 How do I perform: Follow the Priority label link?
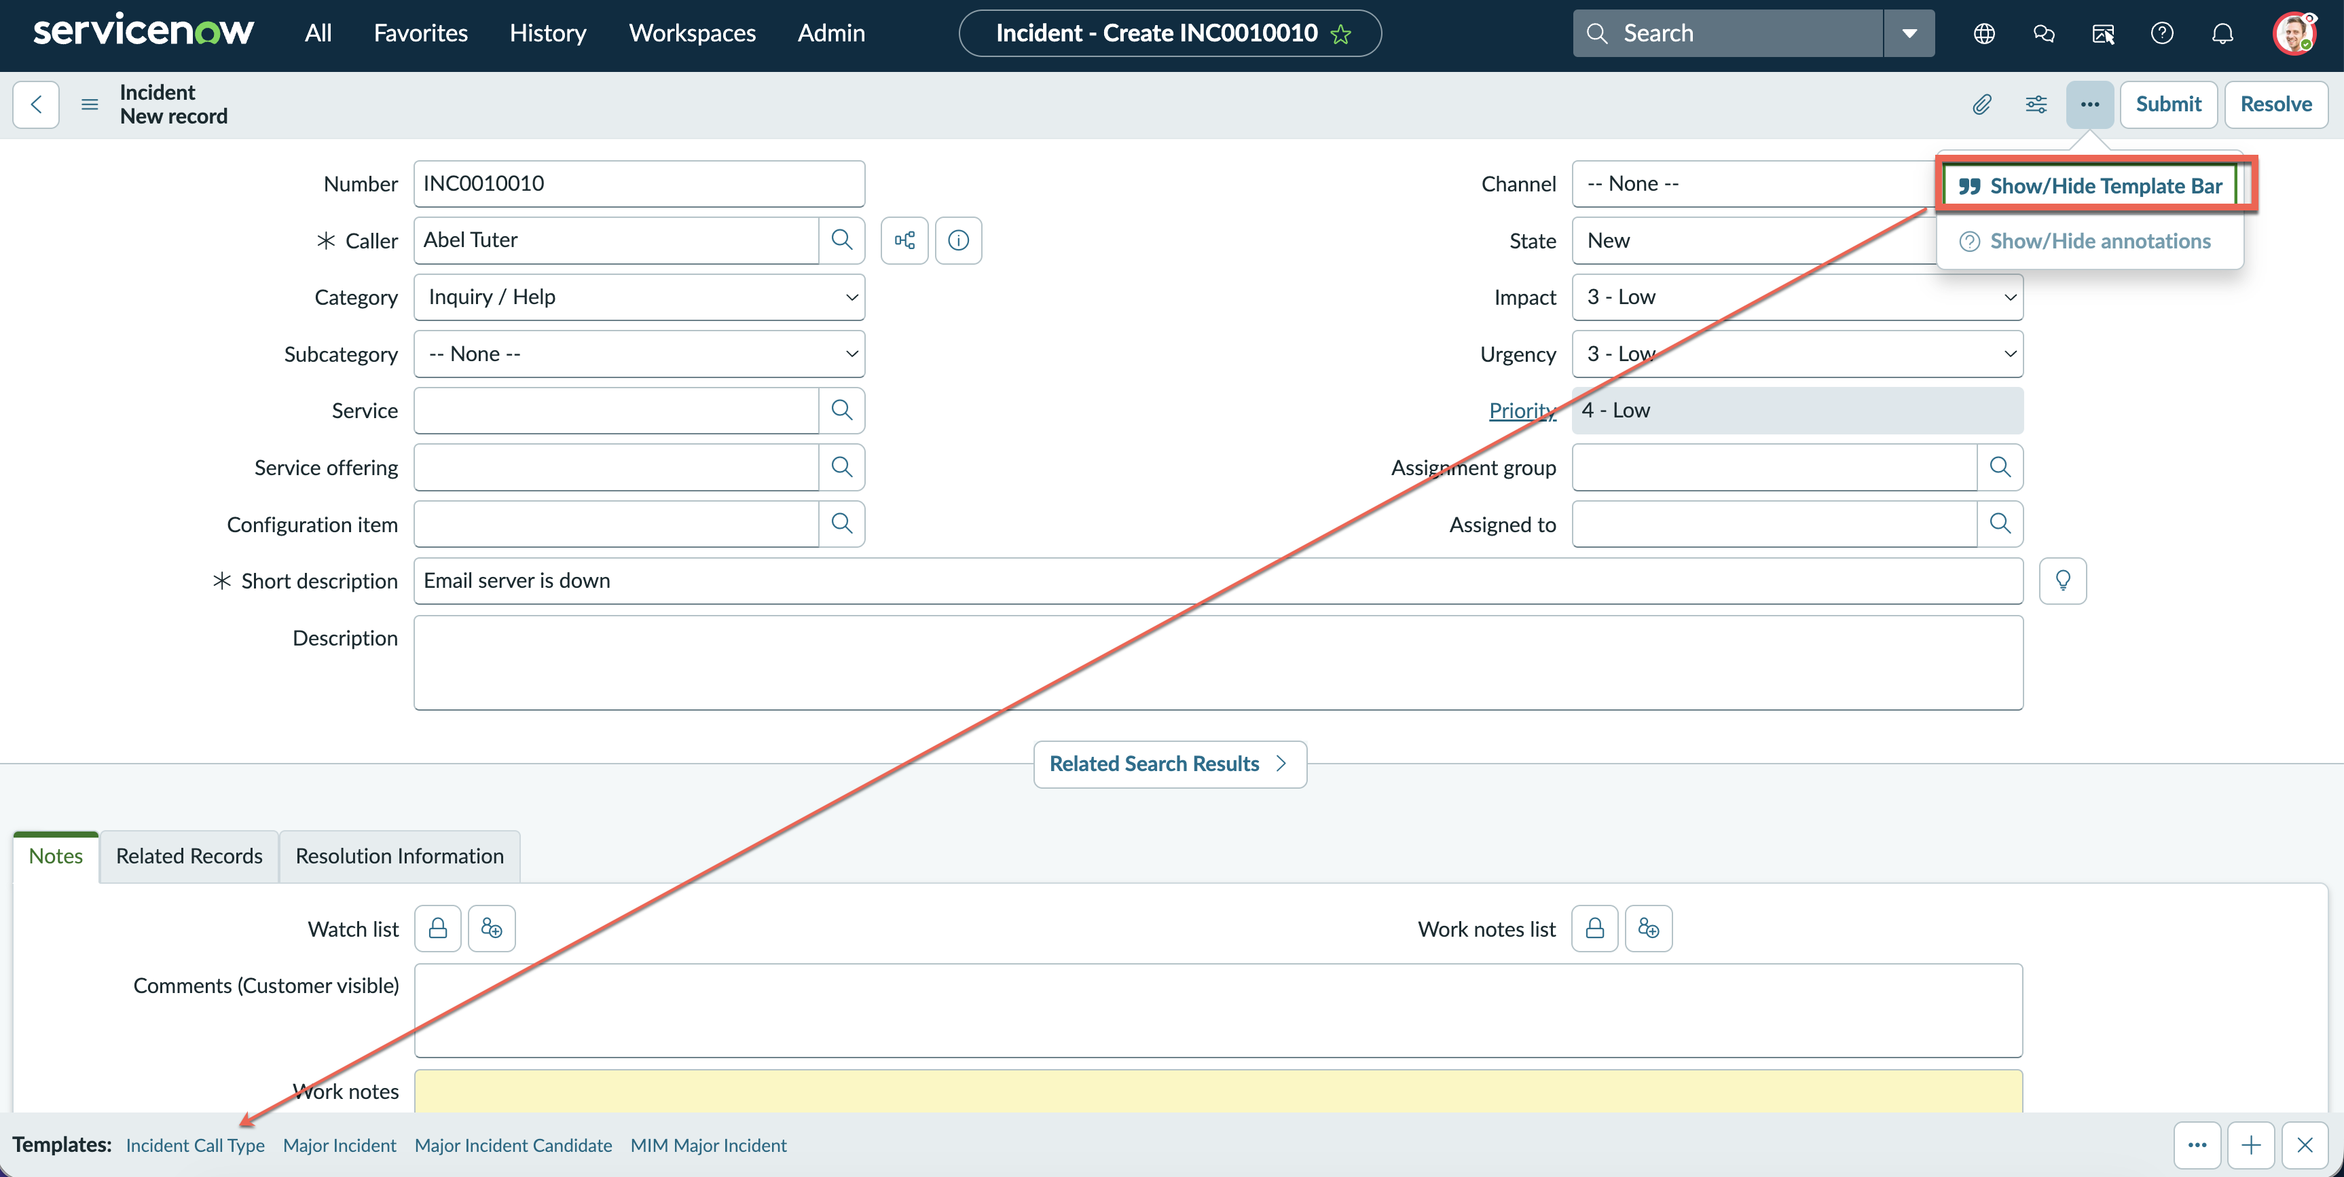(x=1522, y=410)
